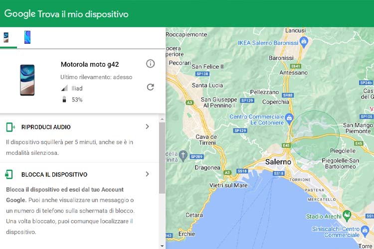Click the panel scrollbar up arrow
Viewport: 374px width, 249px height.
pyautogui.click(x=162, y=119)
